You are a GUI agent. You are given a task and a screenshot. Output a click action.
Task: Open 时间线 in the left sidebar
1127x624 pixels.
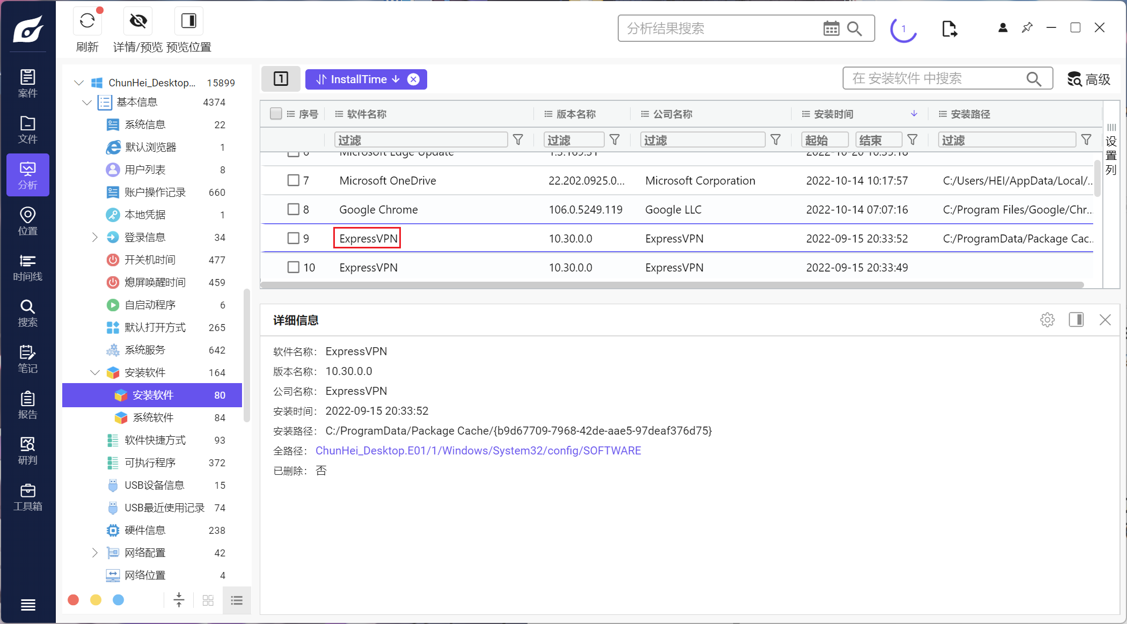coord(28,267)
